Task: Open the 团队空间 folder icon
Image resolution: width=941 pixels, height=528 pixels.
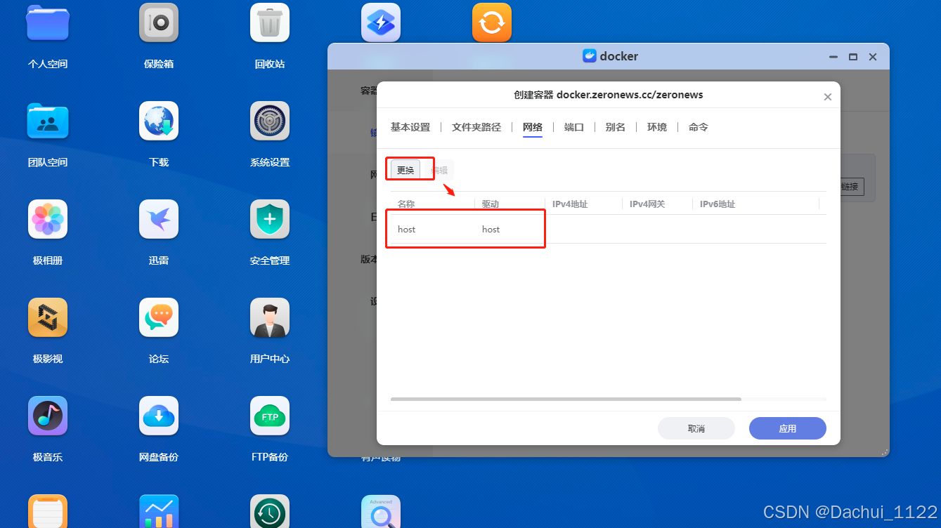Action: 48,121
